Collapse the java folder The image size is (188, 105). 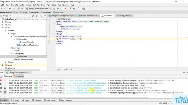(x=9, y=34)
